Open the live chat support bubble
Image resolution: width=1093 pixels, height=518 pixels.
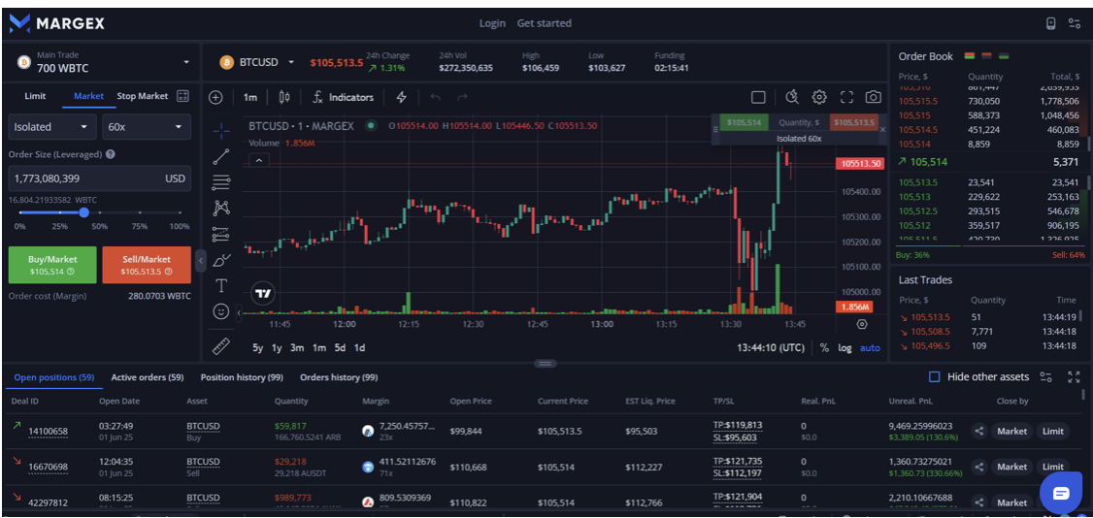[x=1061, y=493]
